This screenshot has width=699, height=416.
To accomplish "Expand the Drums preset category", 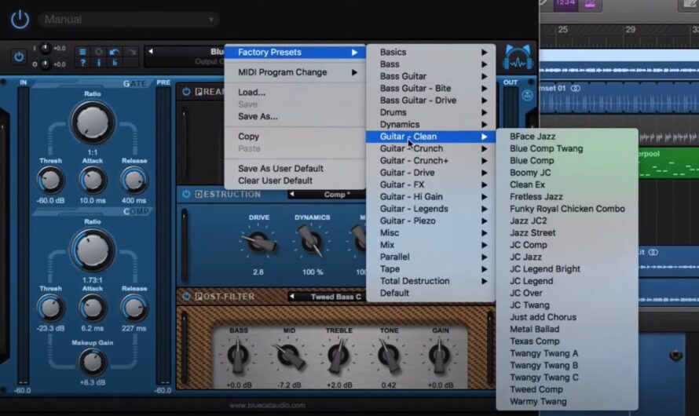I will coord(430,112).
